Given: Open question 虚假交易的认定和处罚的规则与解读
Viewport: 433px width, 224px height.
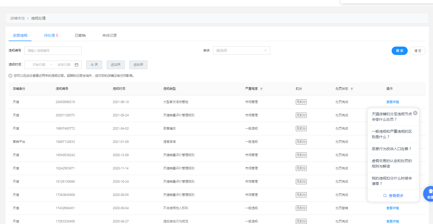Looking at the screenshot, I should point(392,164).
